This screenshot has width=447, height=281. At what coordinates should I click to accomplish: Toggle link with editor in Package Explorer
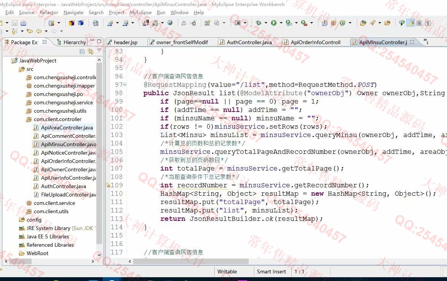pos(91,51)
